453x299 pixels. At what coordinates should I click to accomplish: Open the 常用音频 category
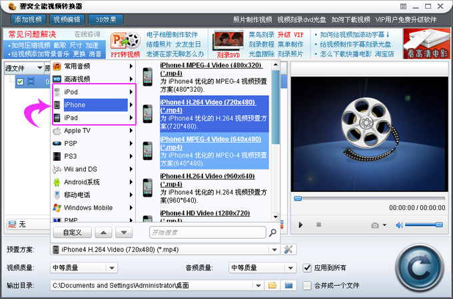click(93, 66)
